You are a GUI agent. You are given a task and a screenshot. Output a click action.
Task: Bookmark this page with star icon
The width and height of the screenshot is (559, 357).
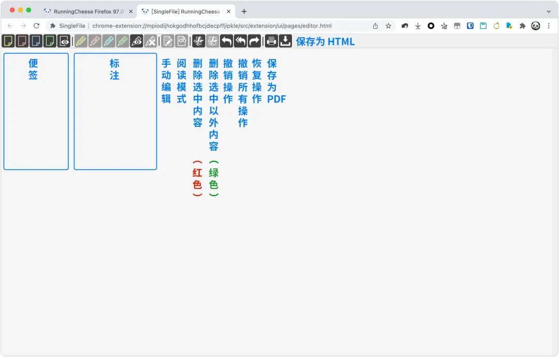pyautogui.click(x=388, y=26)
